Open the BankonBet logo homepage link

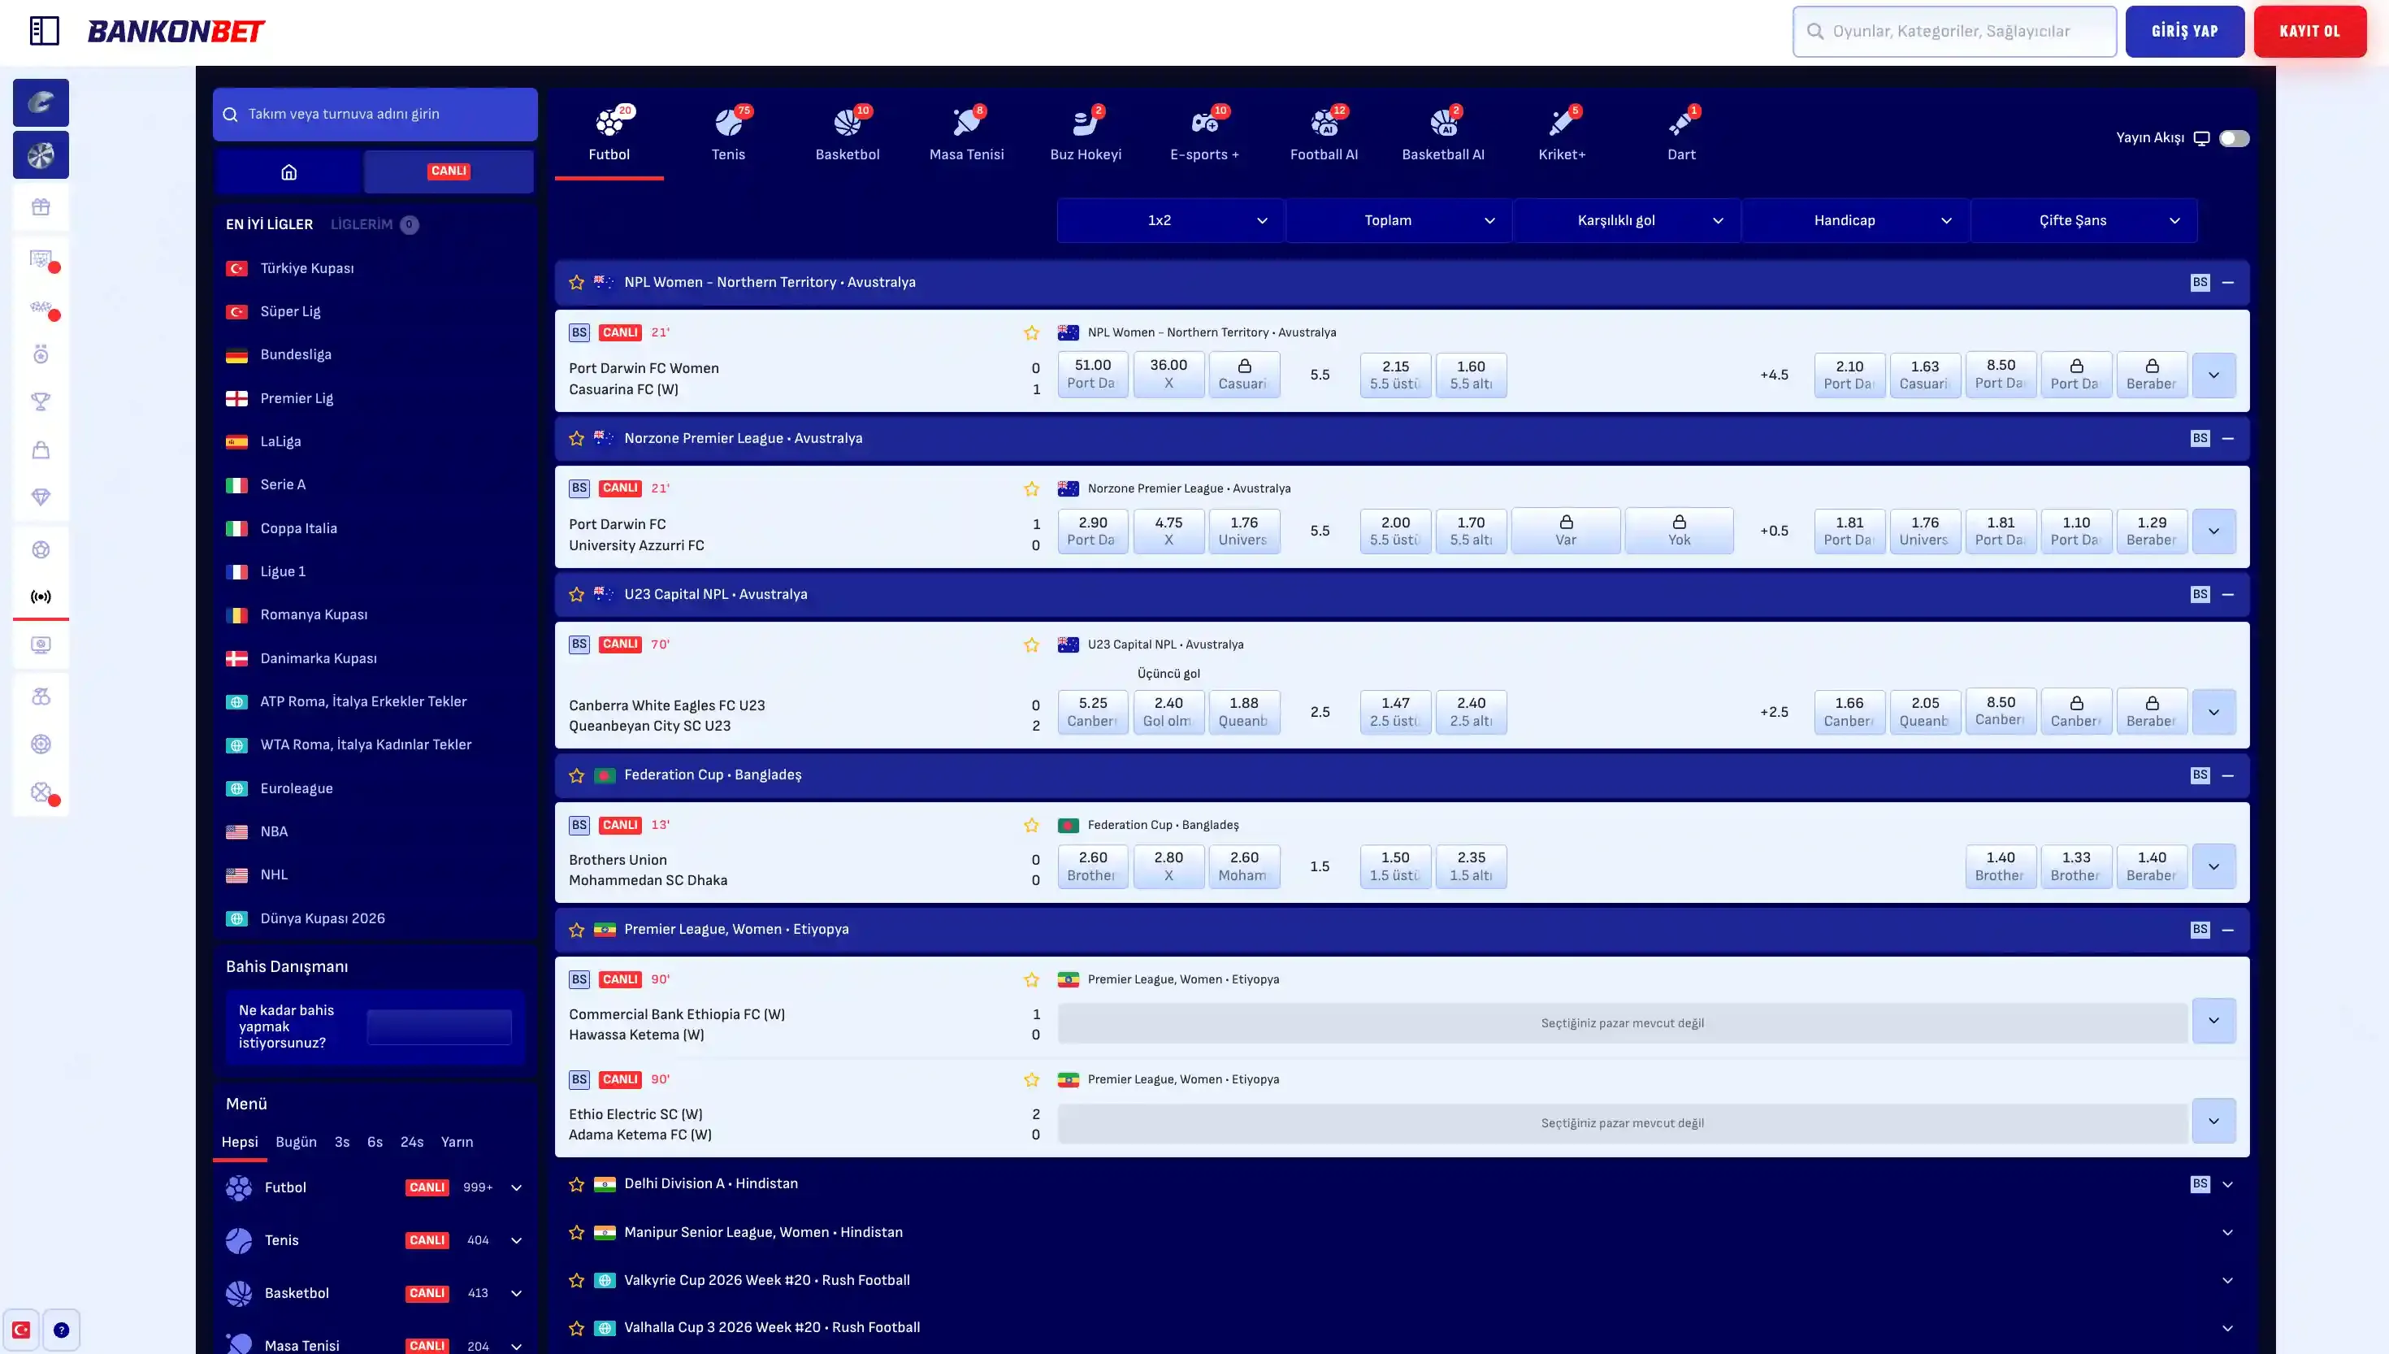tap(176, 32)
